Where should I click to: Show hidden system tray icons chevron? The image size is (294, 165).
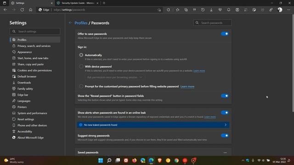(243, 160)
